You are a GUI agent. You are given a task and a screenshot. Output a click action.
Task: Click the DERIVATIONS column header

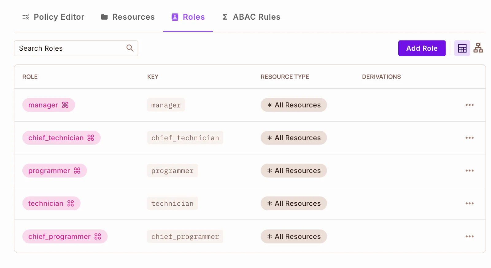point(381,77)
